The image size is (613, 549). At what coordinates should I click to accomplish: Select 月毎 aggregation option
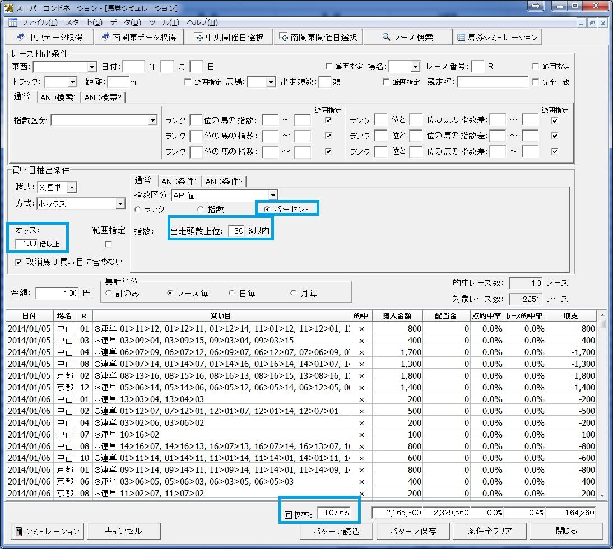point(293,293)
